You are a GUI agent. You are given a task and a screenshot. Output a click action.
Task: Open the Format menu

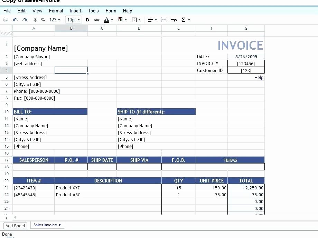pyautogui.click(x=56, y=11)
